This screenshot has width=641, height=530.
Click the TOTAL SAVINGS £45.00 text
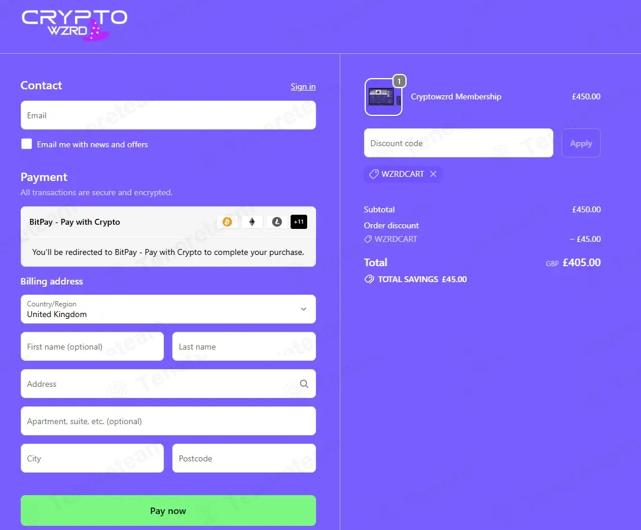[x=422, y=279]
